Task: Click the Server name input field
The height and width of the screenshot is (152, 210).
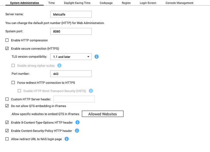Action: (x=71, y=14)
